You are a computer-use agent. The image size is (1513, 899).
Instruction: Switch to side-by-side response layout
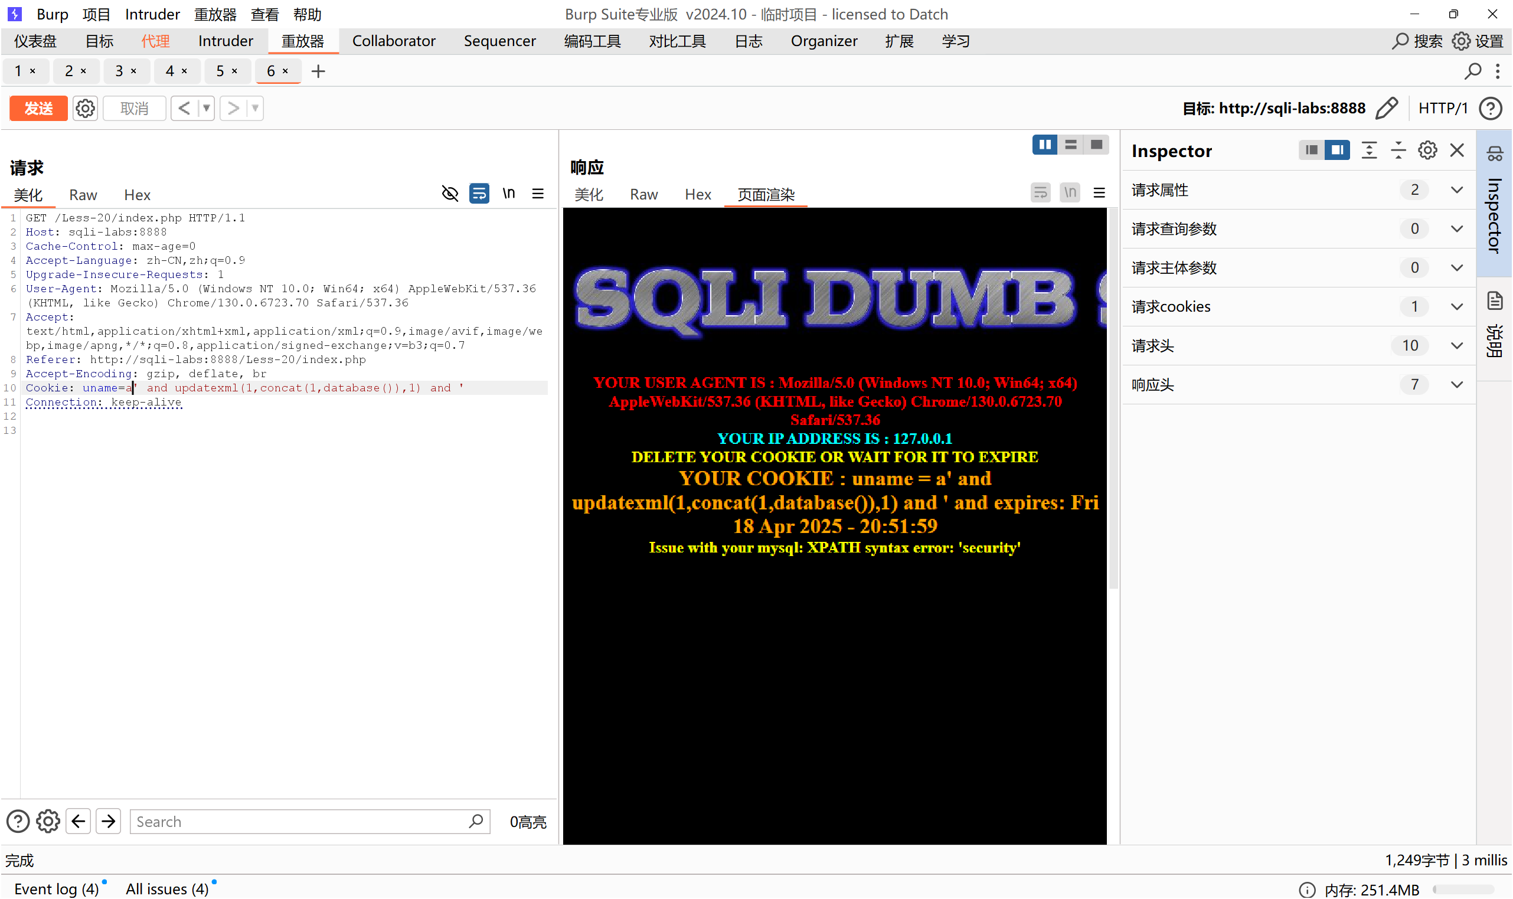[1045, 145]
